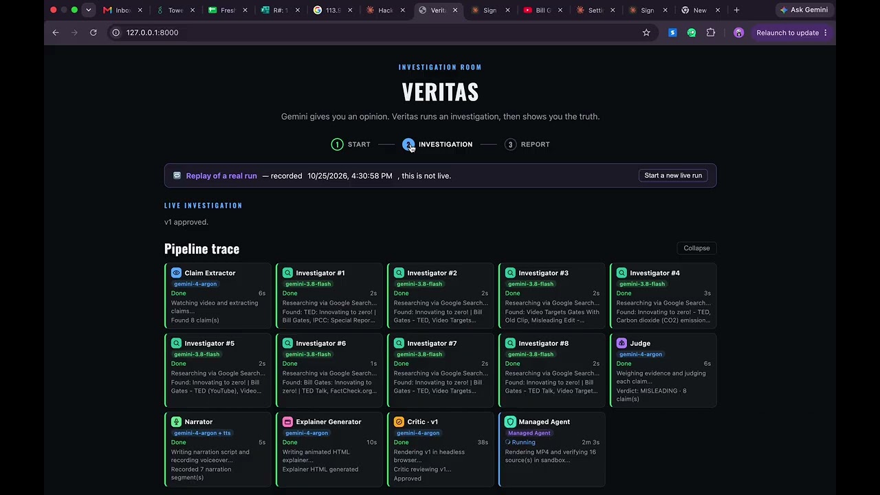Click Relaunch to update button
The width and height of the screenshot is (880, 495).
(x=792, y=32)
